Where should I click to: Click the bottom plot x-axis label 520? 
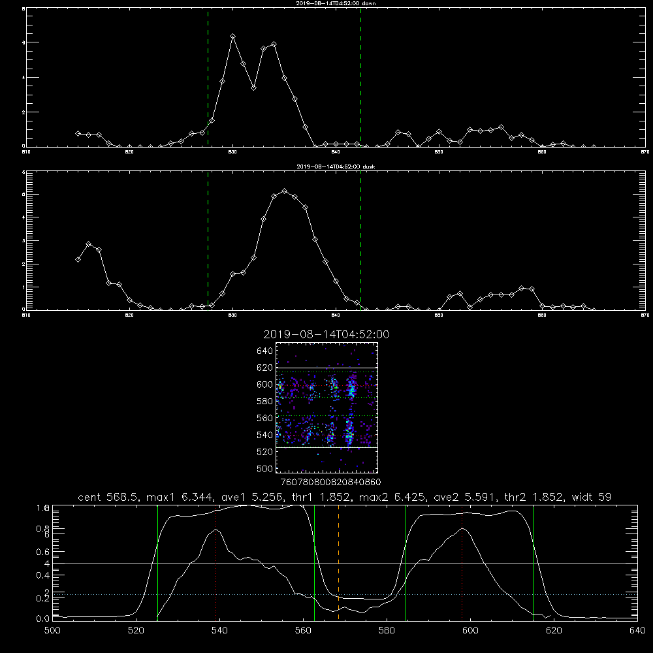pos(136,631)
